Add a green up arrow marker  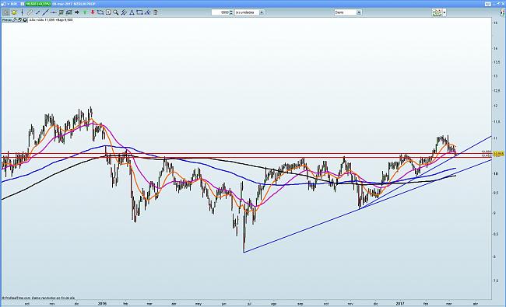coord(85,12)
